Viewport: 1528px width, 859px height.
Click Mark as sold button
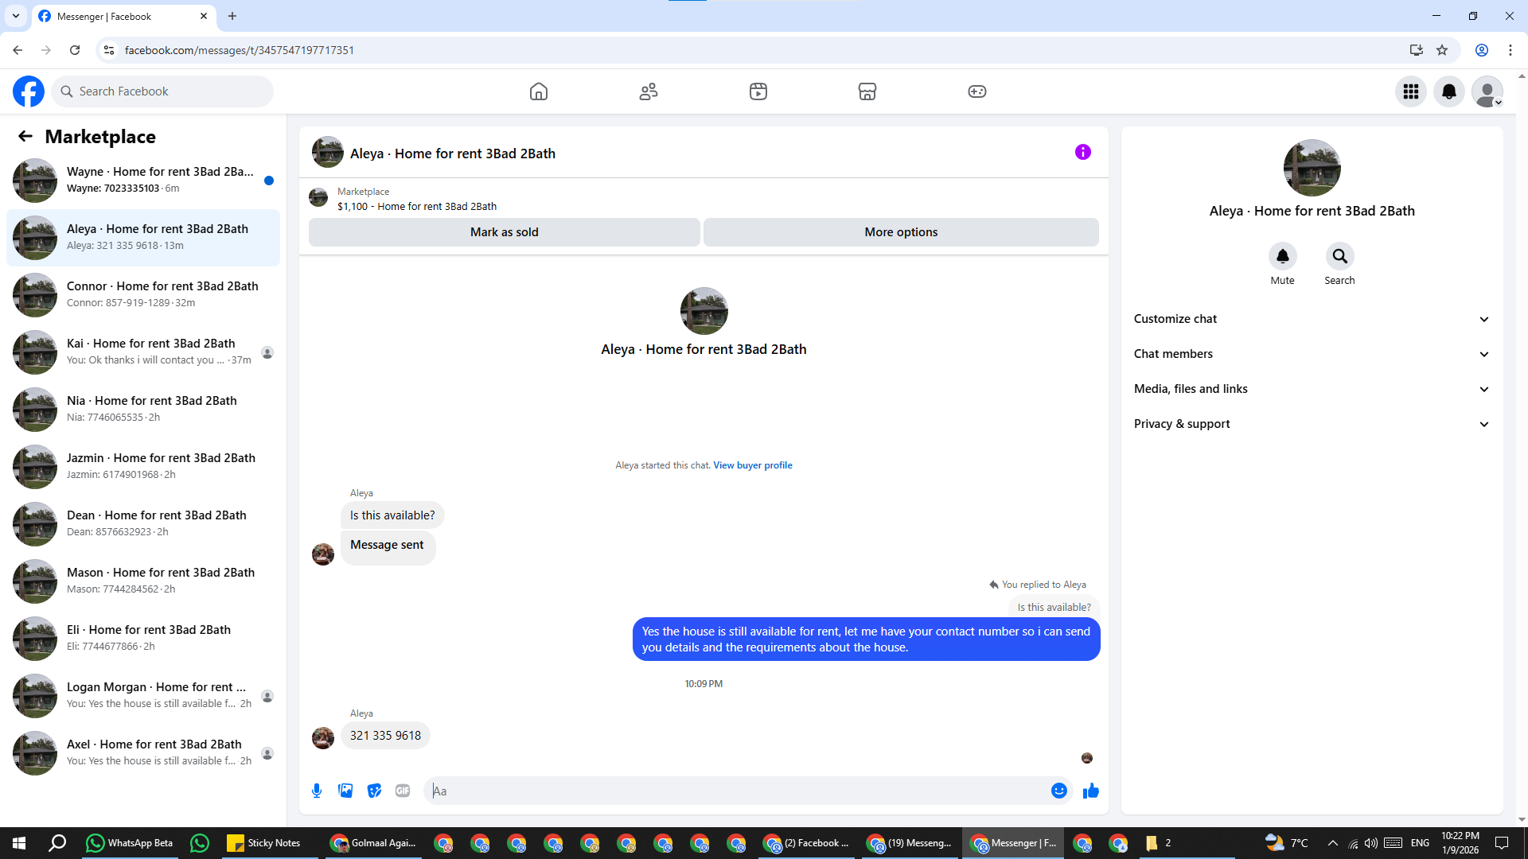[504, 232]
